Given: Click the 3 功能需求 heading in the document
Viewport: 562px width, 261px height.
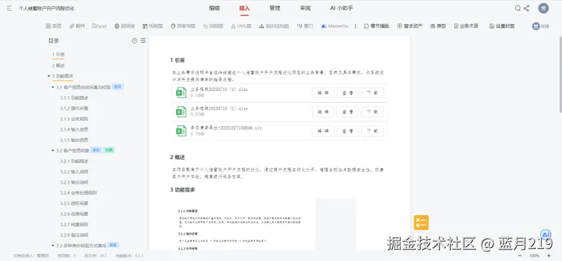Looking at the screenshot, I should 182,190.
